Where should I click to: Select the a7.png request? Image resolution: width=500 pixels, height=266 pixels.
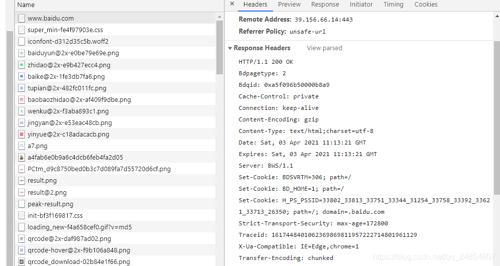(x=115, y=146)
